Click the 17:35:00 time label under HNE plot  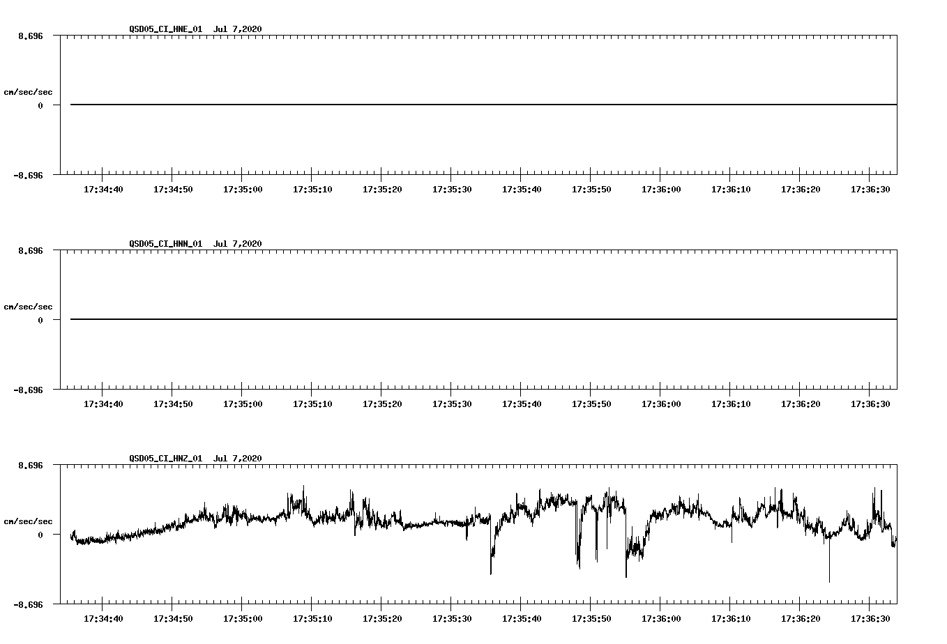pos(243,189)
